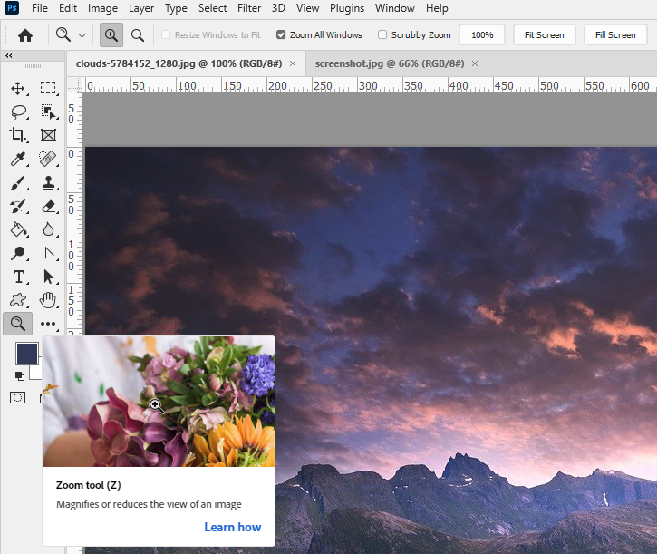Select the Blur tool
The height and width of the screenshot is (554, 657).
[x=48, y=229]
